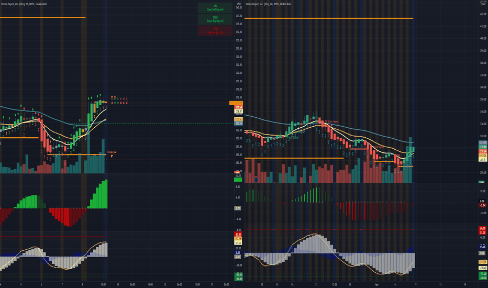488x288 pixels.
Task: Open the USD currency selector on left chart
Action: pos(239,4)
